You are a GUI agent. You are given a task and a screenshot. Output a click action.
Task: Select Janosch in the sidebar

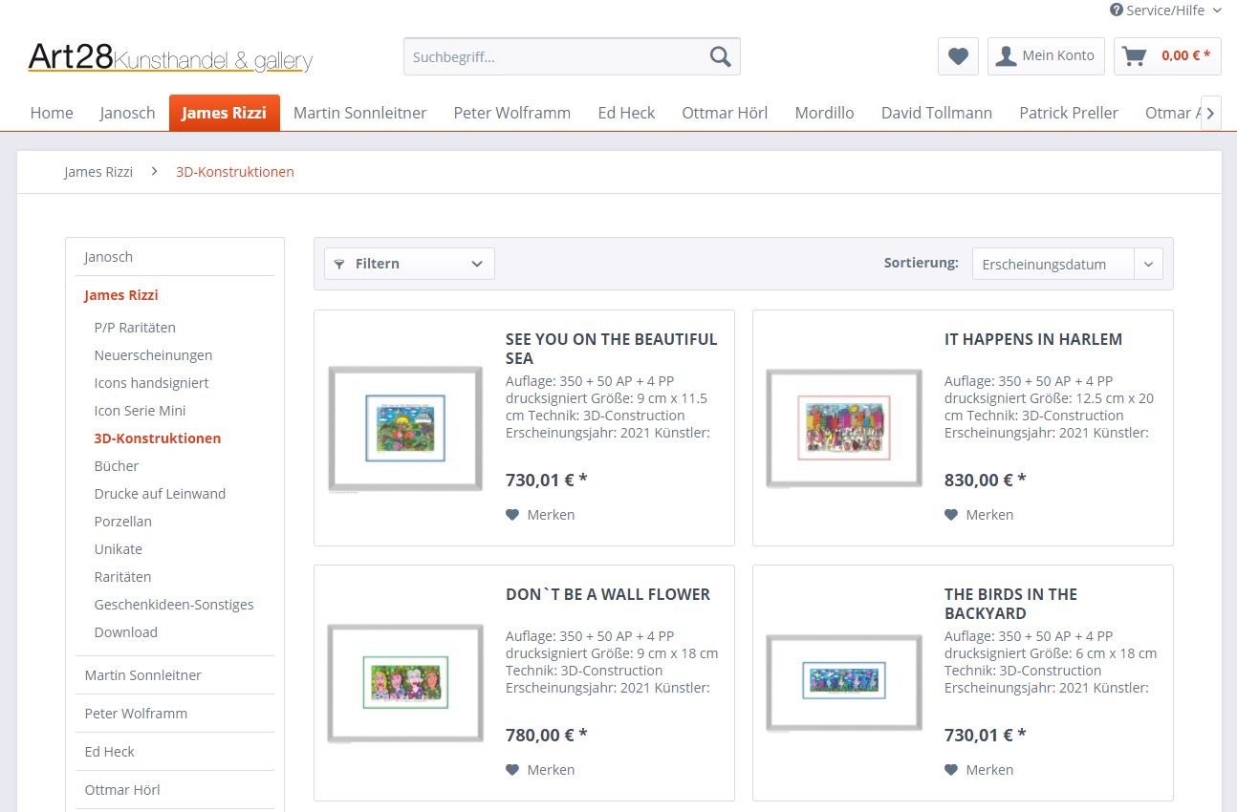(x=175, y=257)
